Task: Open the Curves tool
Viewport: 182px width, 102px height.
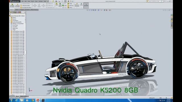Action: pyautogui.click(x=81, y=4)
